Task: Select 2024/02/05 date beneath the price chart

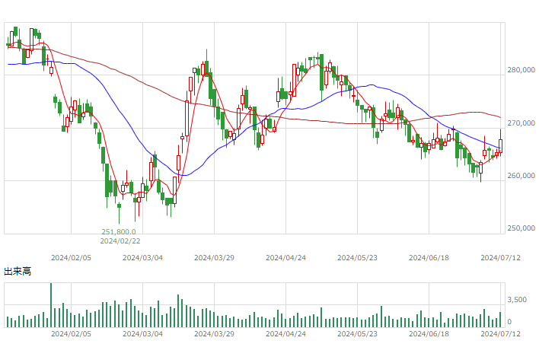Action: (71, 258)
